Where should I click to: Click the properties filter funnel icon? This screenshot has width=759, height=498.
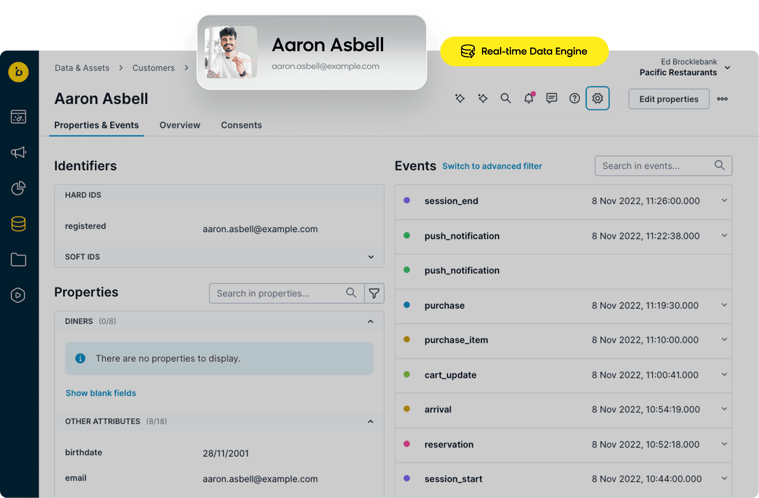pos(374,293)
